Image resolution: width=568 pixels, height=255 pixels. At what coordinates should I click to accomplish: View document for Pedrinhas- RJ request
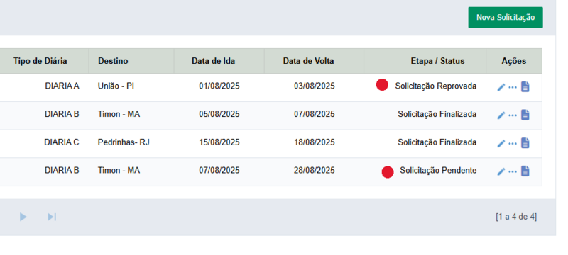coord(525,143)
